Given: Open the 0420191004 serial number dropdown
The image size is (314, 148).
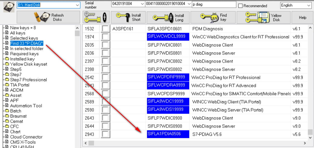Looking at the screenshot, I should [x=142, y=4].
